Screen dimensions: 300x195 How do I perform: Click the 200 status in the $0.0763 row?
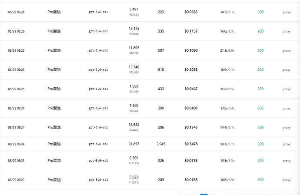pyautogui.click(x=260, y=180)
